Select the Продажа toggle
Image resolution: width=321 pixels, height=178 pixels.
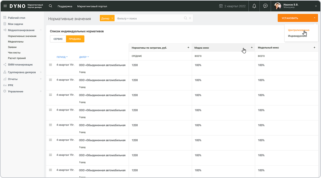click(75, 39)
